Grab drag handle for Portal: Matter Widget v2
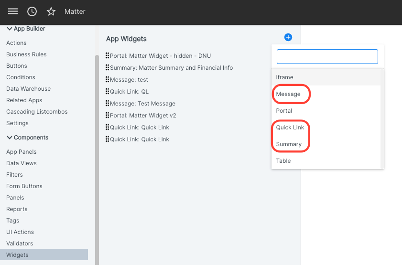Viewport: 402px width, 265px height. tap(107, 115)
